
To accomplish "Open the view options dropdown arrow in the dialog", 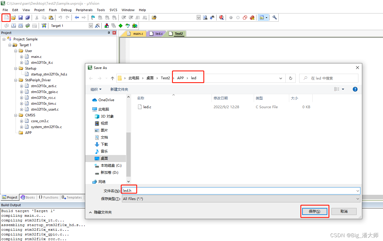I will tap(343, 89).
